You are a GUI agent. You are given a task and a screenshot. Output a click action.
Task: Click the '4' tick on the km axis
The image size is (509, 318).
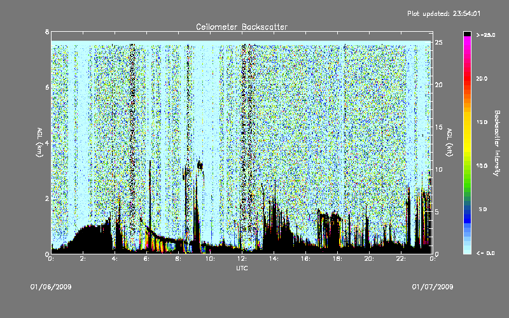[47, 143]
